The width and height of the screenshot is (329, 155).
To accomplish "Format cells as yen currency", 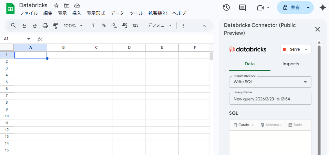I will tap(93, 25).
